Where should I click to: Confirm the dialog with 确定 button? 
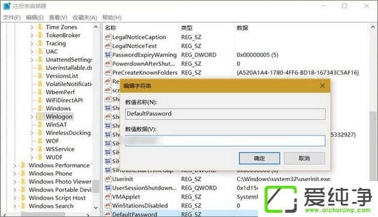(x=259, y=158)
